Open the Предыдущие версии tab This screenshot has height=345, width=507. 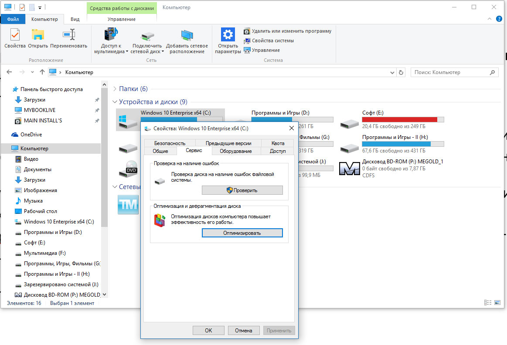[228, 143]
